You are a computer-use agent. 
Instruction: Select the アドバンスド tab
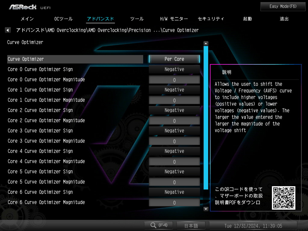[x=100, y=19]
